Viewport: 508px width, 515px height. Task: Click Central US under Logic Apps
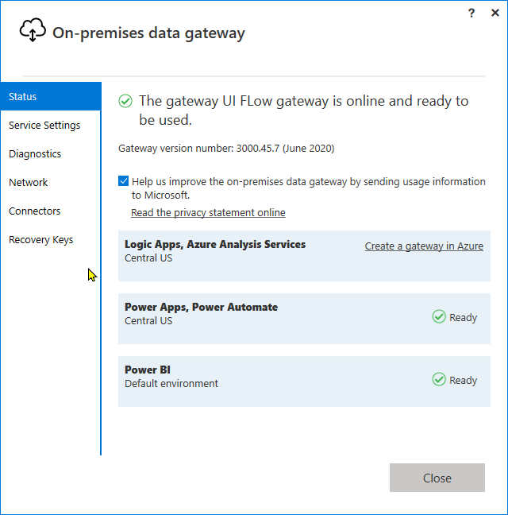tap(148, 257)
